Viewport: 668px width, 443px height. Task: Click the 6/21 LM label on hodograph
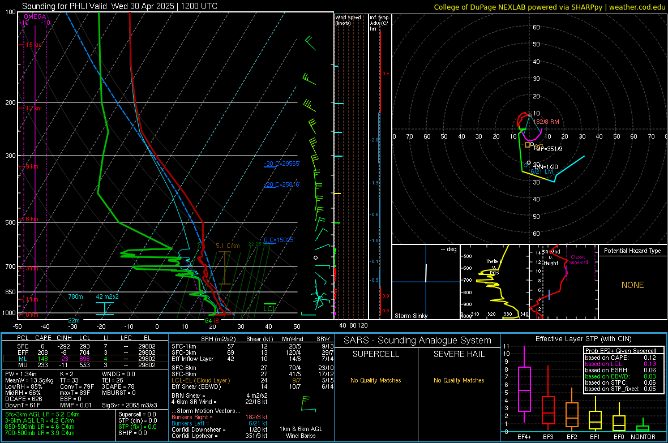541,171
